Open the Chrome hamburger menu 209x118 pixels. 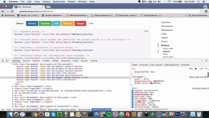pyautogui.click(x=206, y=11)
